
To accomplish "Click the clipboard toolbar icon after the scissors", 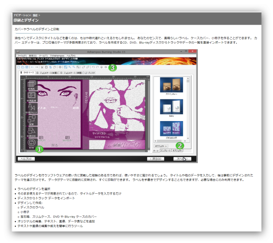I will coord(46,67).
